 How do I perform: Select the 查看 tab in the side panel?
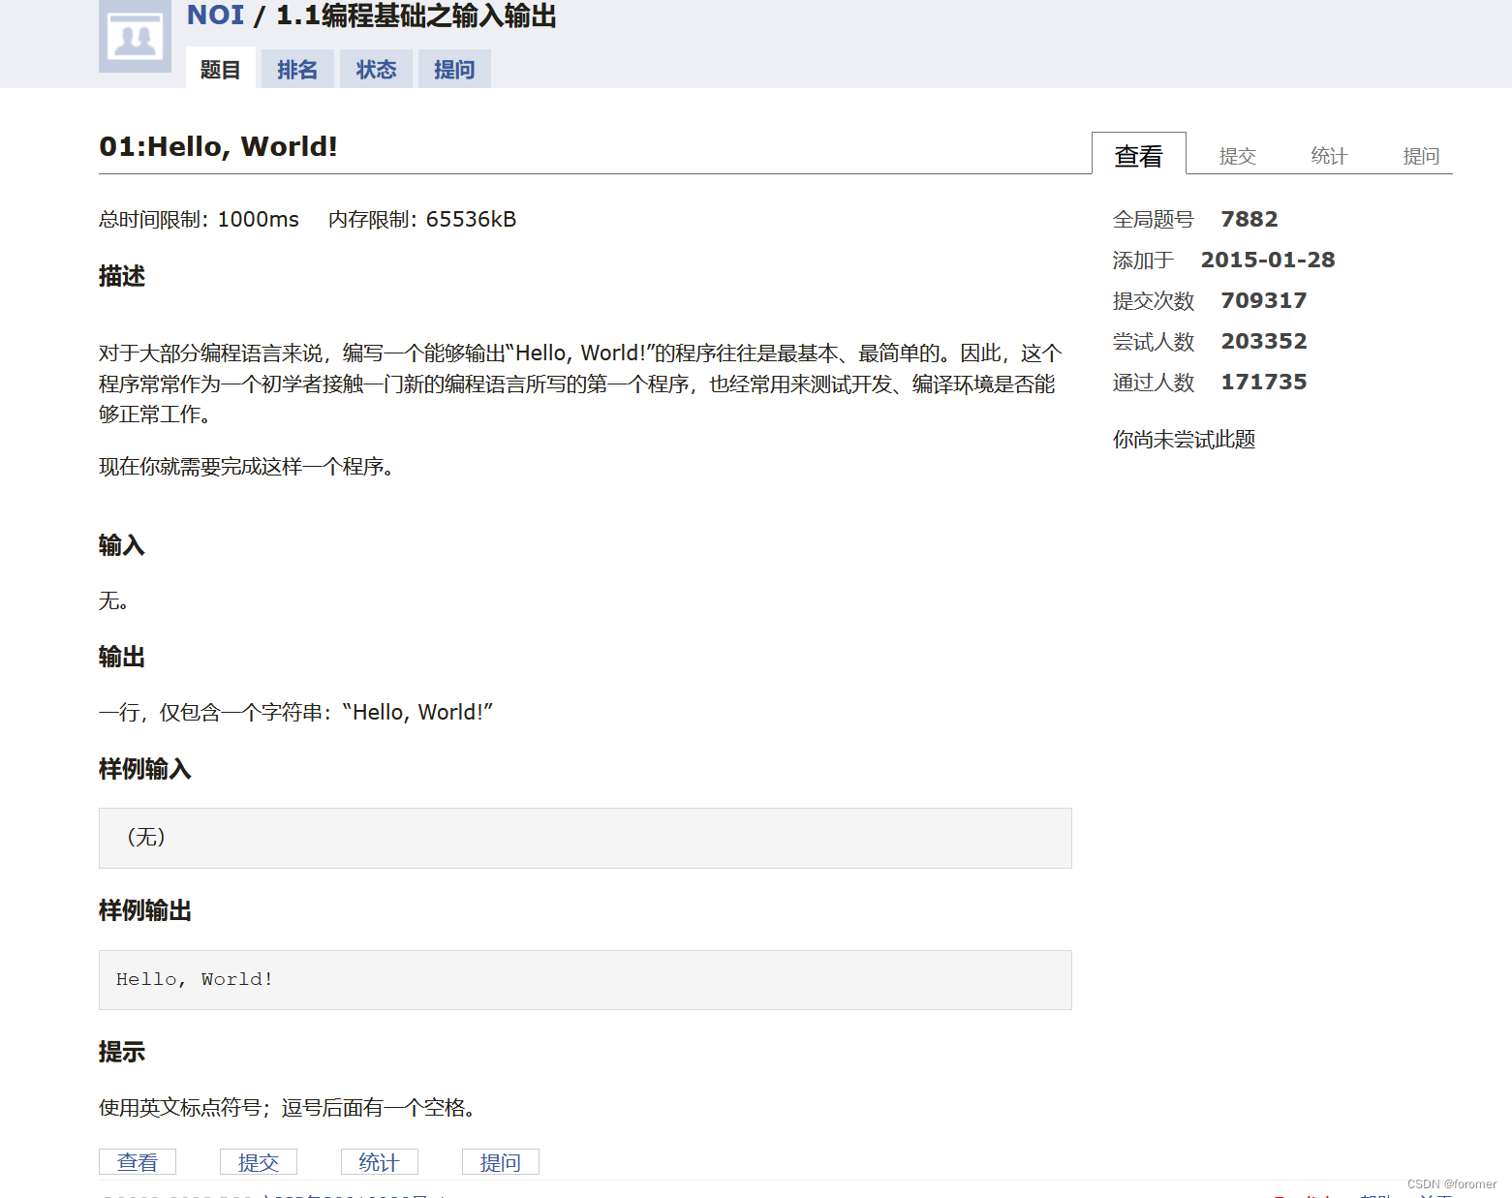[1138, 155]
